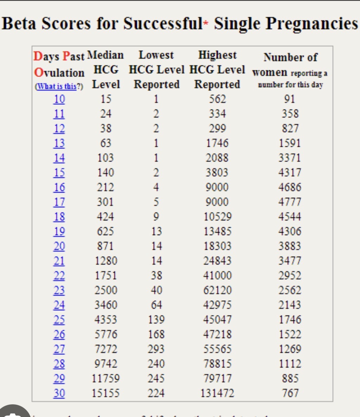Open the day 10 past ovulation link
The width and height of the screenshot is (360, 417).
coord(59,99)
